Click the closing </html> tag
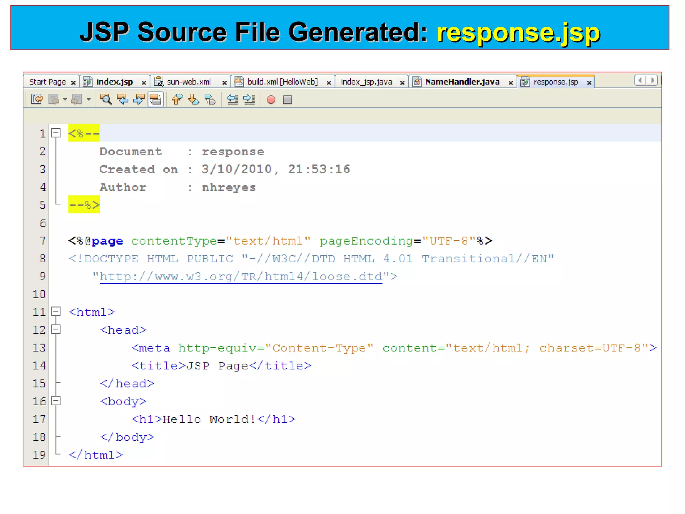This screenshot has height=514, width=685. (96, 455)
